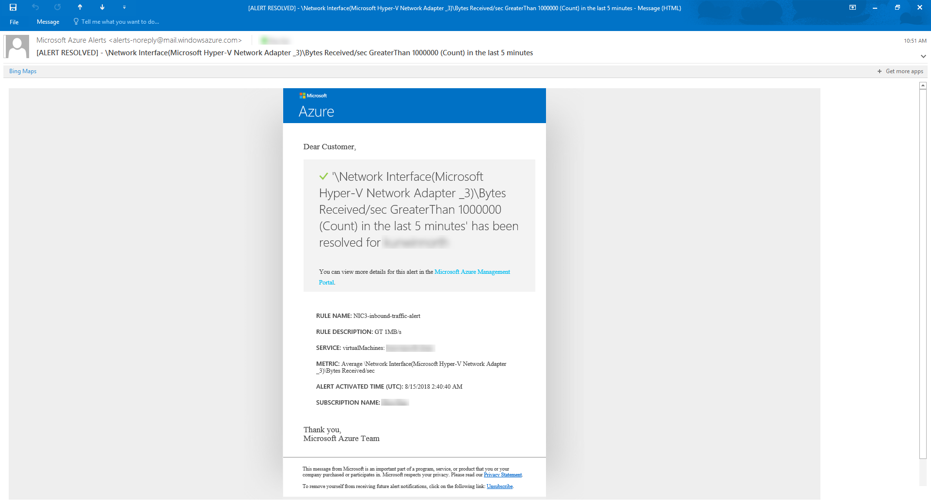Screen dimensions: 931x504
Task: Click the Tell me what you want to do box
Action: tap(120, 22)
